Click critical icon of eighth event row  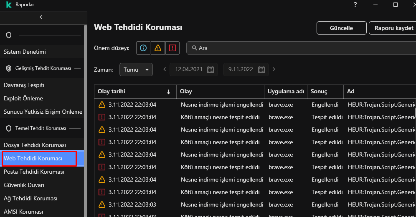(102, 192)
